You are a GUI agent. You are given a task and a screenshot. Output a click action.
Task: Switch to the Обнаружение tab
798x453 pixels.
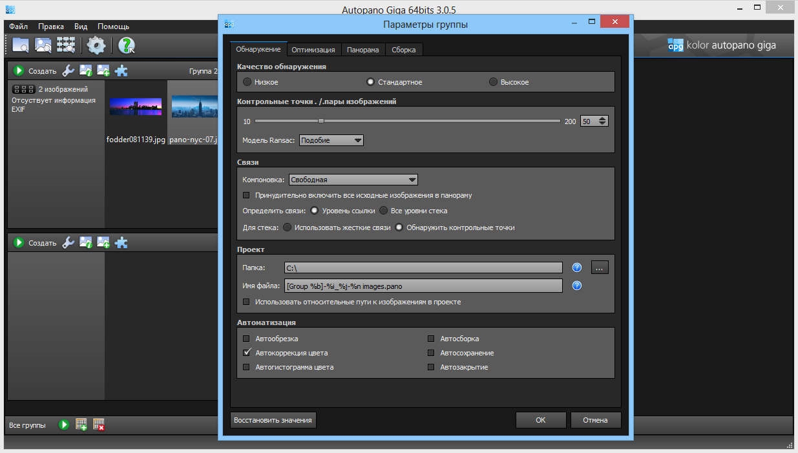pos(258,49)
